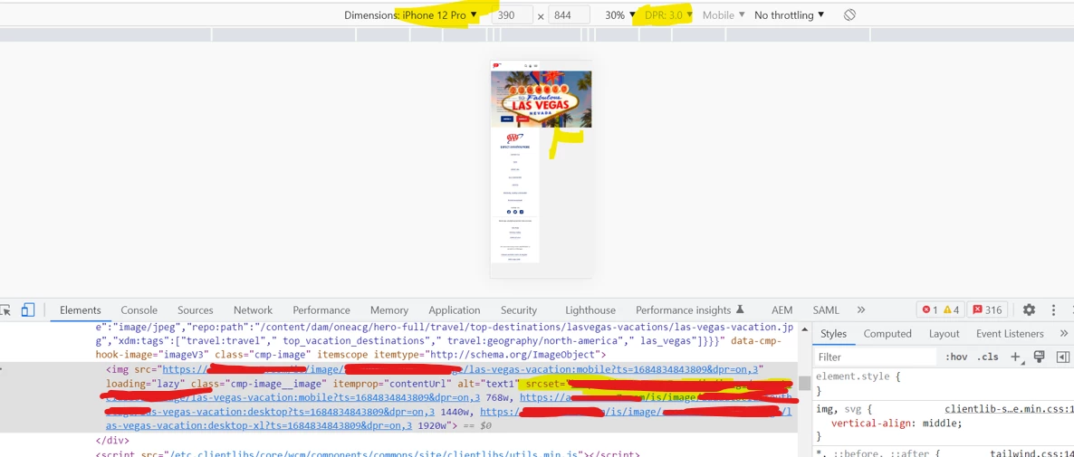Open the Mobile device type dropdown
The height and width of the screenshot is (457, 1074).
click(x=724, y=15)
